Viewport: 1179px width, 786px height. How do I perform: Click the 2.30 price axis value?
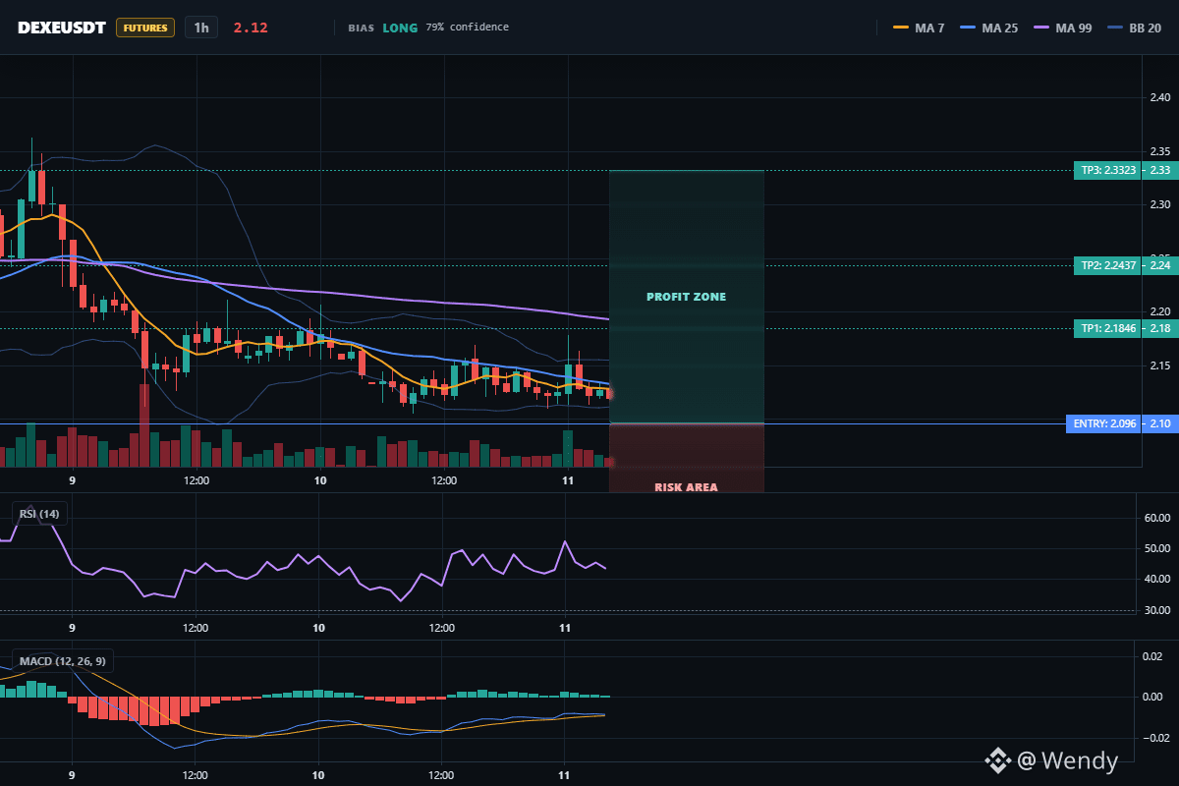pos(1159,204)
